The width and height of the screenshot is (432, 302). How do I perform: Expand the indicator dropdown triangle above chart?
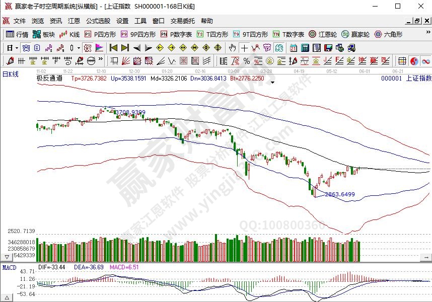[x=272, y=82]
